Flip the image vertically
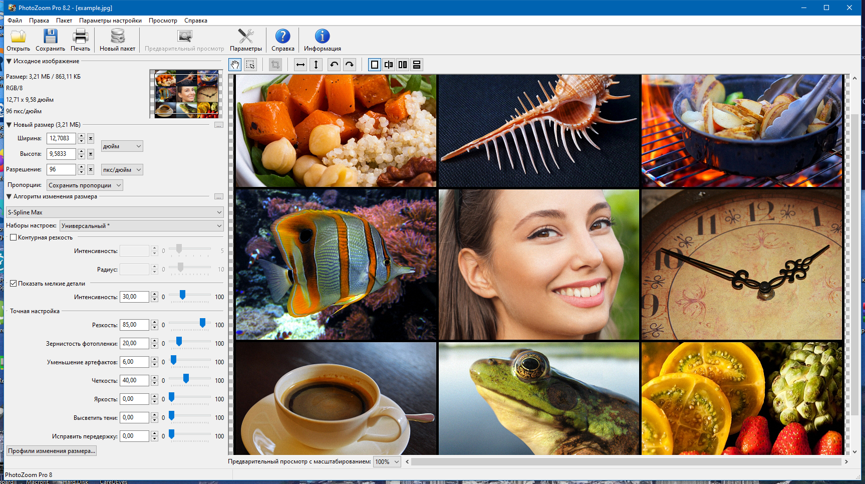The height and width of the screenshot is (484, 865). pos(316,65)
